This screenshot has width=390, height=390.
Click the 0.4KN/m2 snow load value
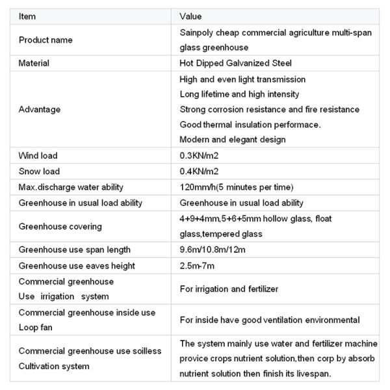(199, 172)
